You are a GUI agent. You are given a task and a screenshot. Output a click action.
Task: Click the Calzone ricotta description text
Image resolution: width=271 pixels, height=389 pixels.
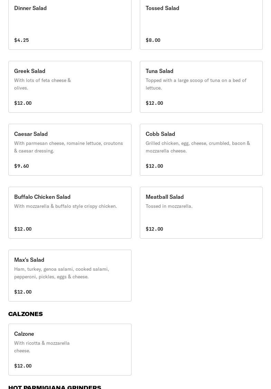click(42, 347)
